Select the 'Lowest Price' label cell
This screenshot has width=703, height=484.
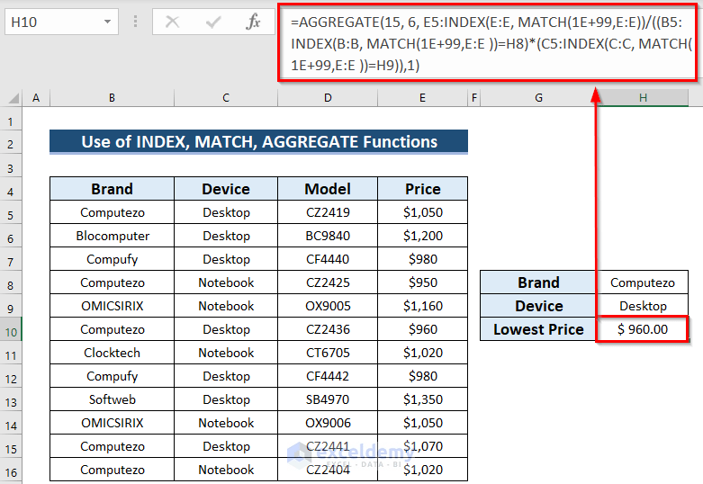(x=538, y=329)
